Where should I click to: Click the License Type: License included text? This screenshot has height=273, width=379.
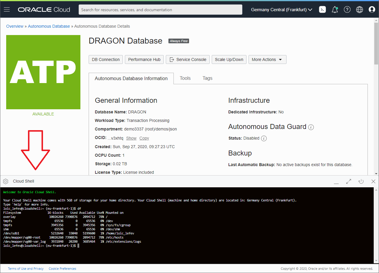(124, 172)
